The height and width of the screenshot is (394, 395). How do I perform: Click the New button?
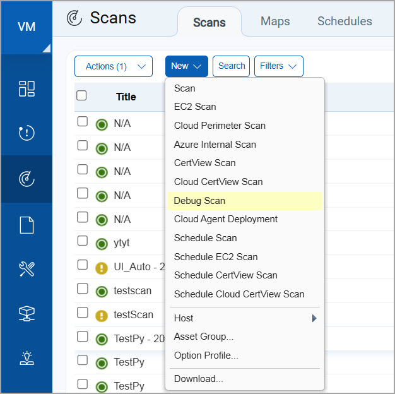(x=186, y=66)
